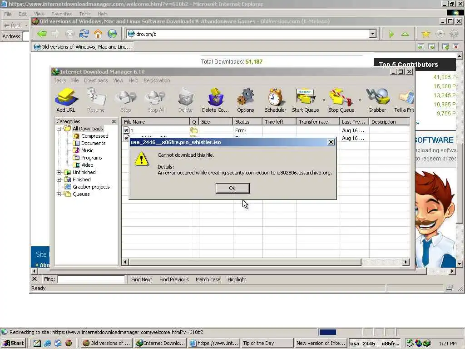Click the Stop Queue icon
This screenshot has height=349, width=465.
(x=341, y=97)
